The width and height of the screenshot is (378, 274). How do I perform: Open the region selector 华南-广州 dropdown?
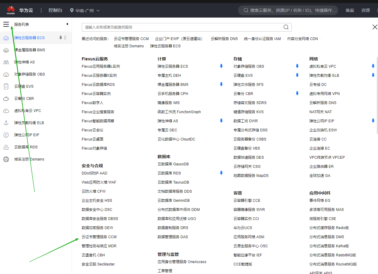click(x=85, y=10)
